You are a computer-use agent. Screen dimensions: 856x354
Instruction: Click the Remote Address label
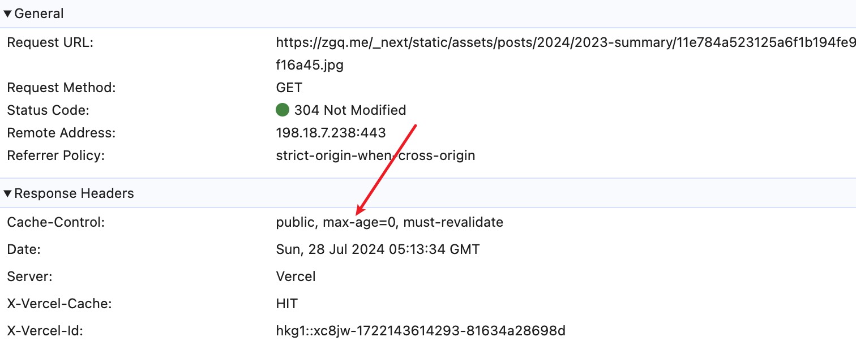coord(61,133)
